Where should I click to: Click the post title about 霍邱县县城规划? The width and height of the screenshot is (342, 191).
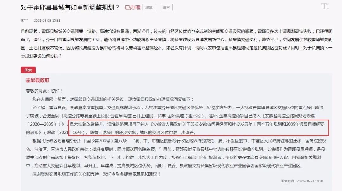click(x=70, y=7)
